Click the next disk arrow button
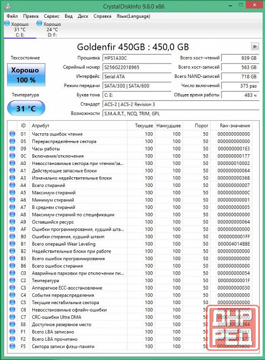 [255, 46]
